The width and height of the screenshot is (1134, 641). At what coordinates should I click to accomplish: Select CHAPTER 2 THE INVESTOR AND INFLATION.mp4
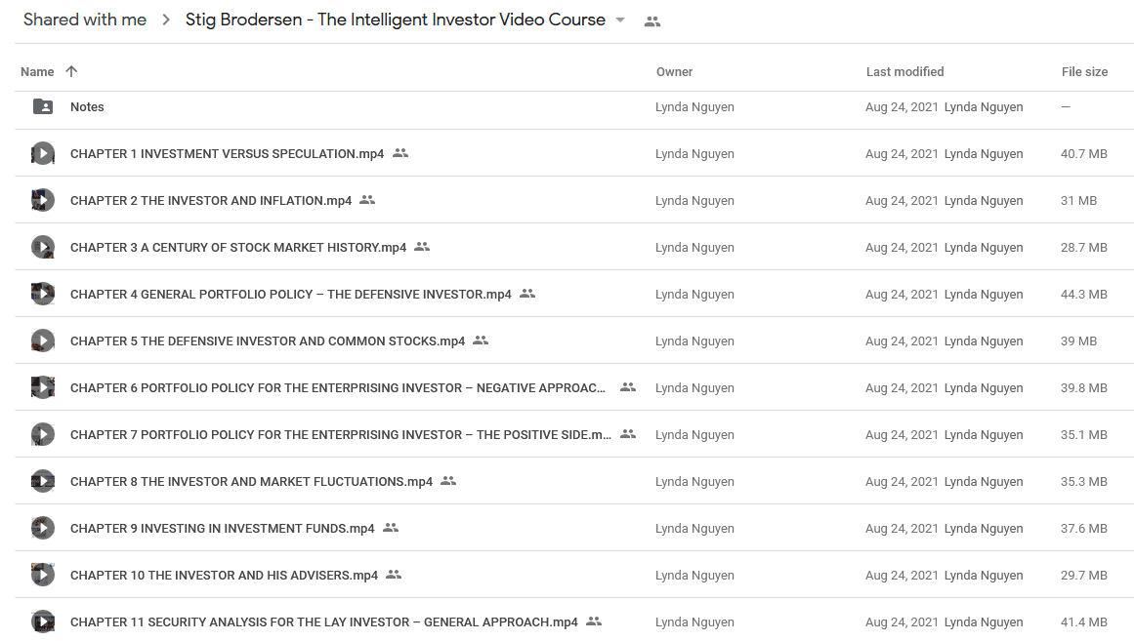211,201
